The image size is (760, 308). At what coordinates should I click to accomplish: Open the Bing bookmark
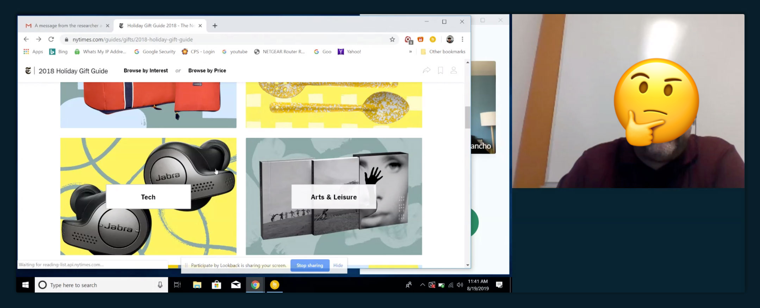[58, 52]
